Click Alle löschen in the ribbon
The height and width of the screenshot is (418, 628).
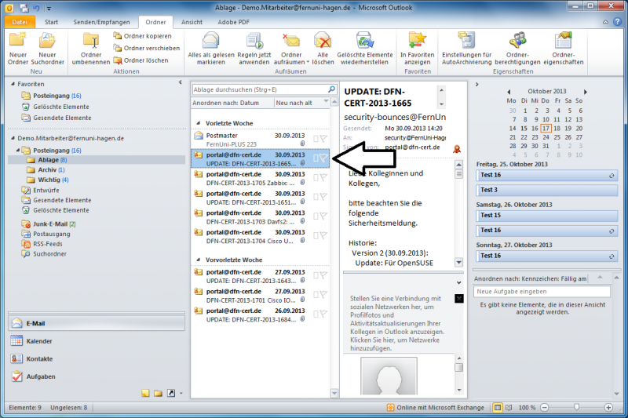[323, 49]
